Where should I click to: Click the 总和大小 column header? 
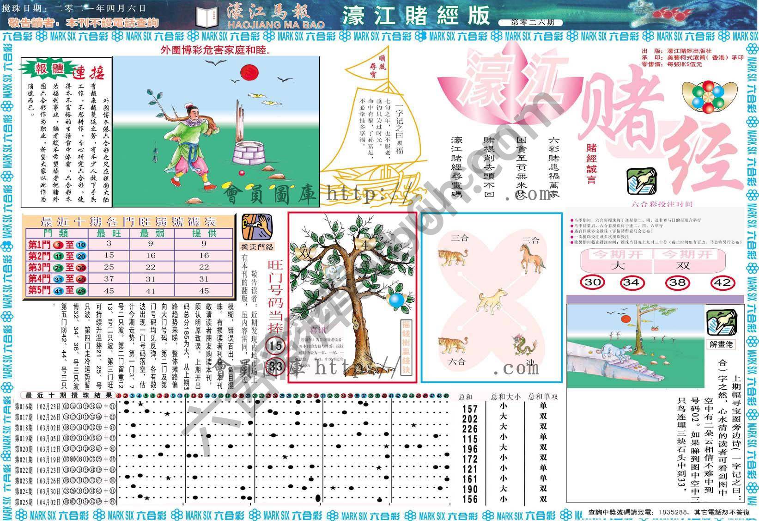click(x=505, y=396)
